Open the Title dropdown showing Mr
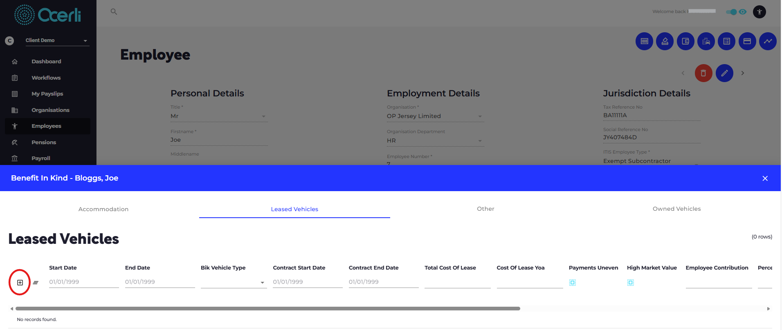The height and width of the screenshot is (330, 782). (219, 116)
